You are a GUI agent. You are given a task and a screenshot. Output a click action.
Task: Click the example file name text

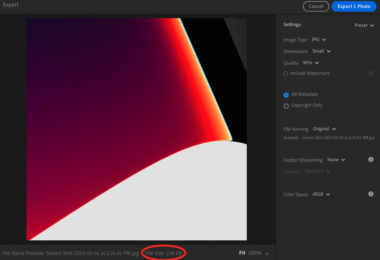click(x=338, y=138)
